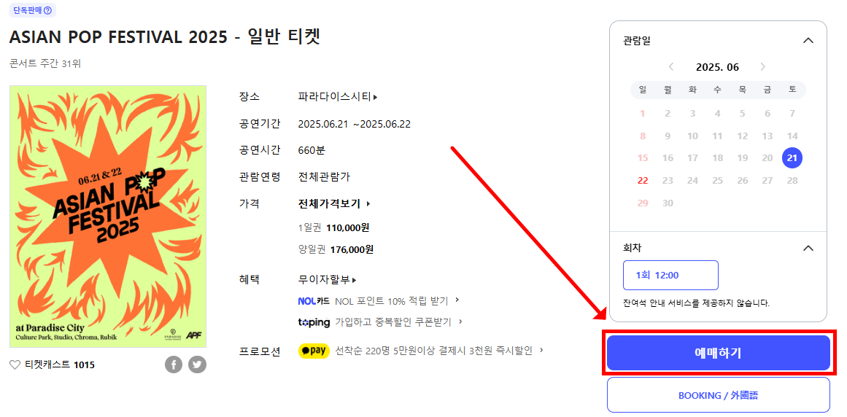Viewport: 847px width, 417px height.
Task: Click the Kakao pay promotion badge
Action: [x=314, y=351]
